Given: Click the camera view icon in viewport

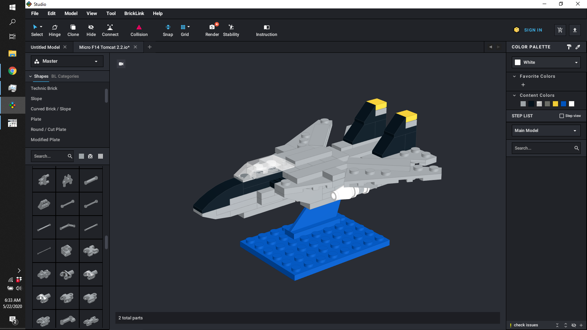Looking at the screenshot, I should click(x=121, y=64).
